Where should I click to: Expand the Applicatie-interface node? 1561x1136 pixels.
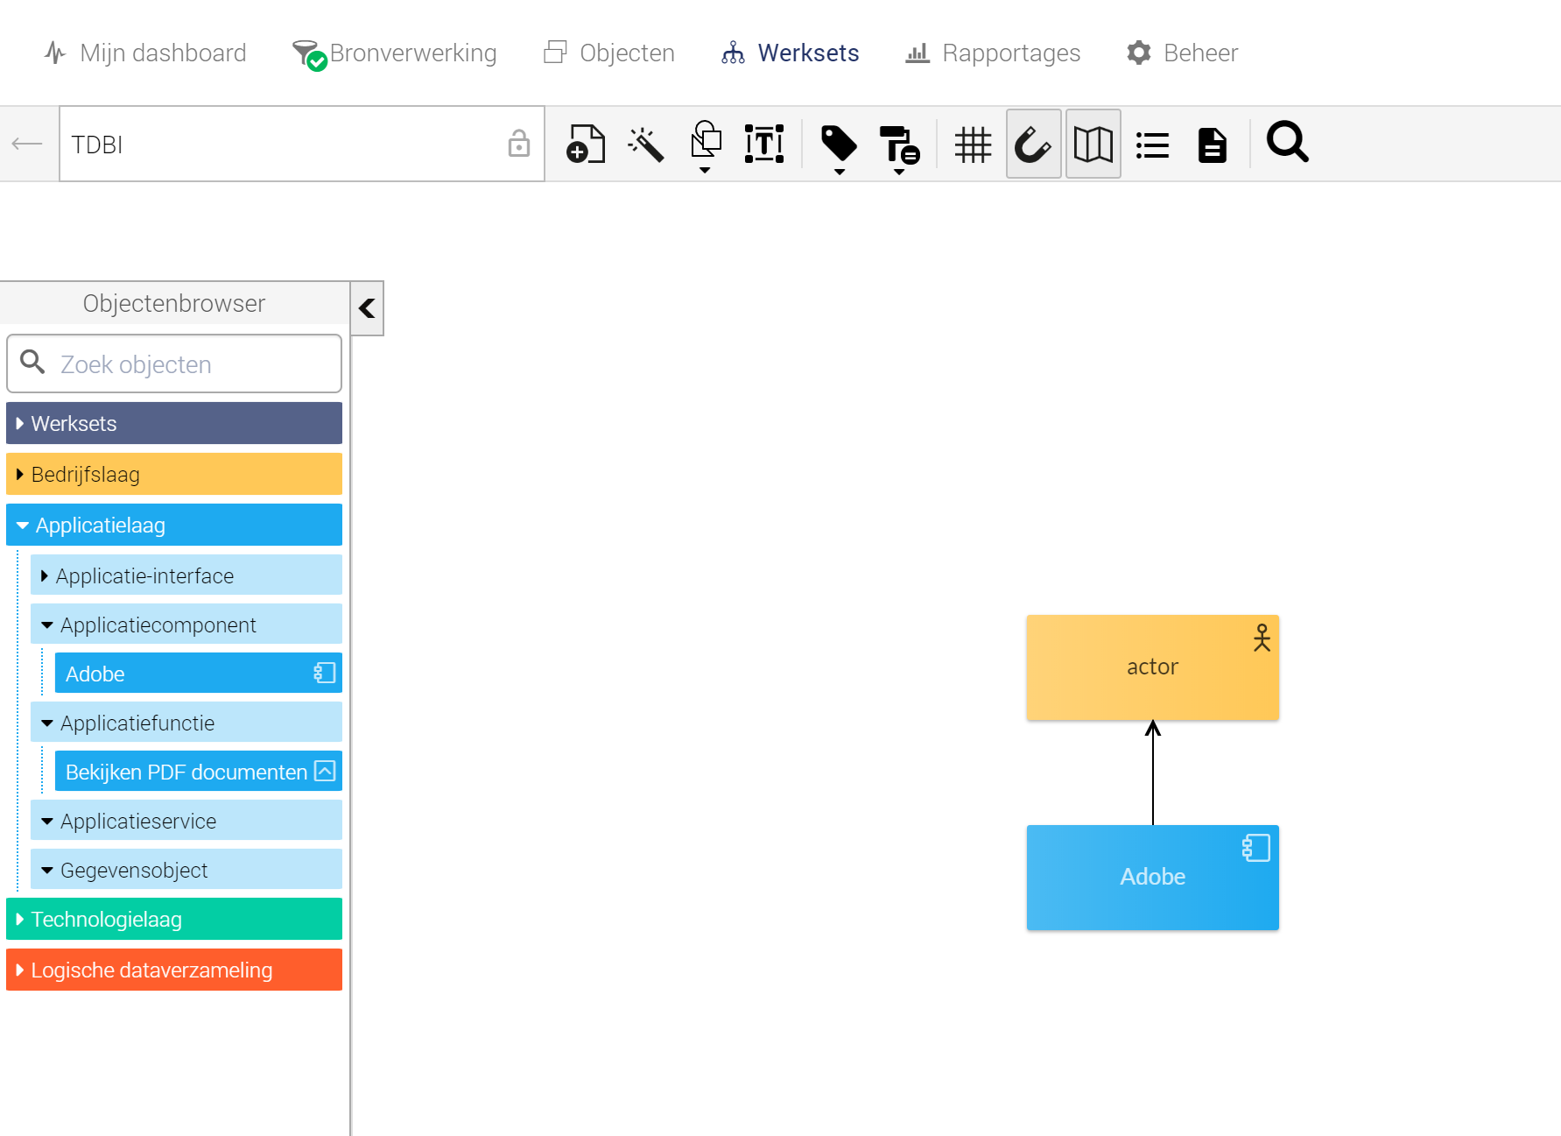186,575
